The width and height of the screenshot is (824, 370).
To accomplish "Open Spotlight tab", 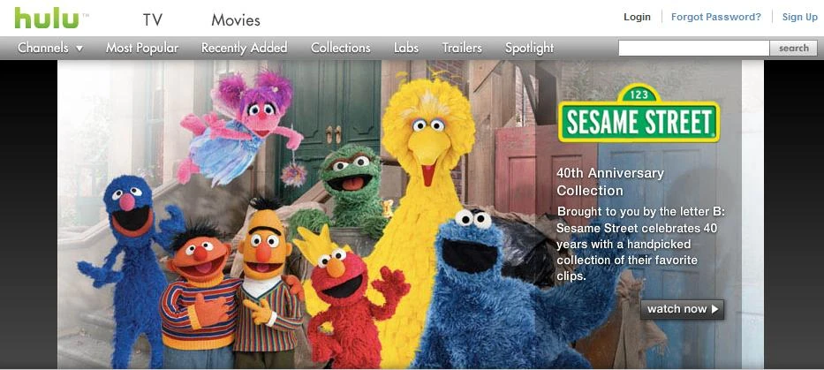I will (529, 48).
